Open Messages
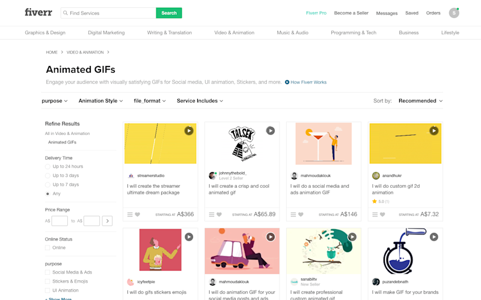Screen dimensions: 481x300 (x=387, y=13)
